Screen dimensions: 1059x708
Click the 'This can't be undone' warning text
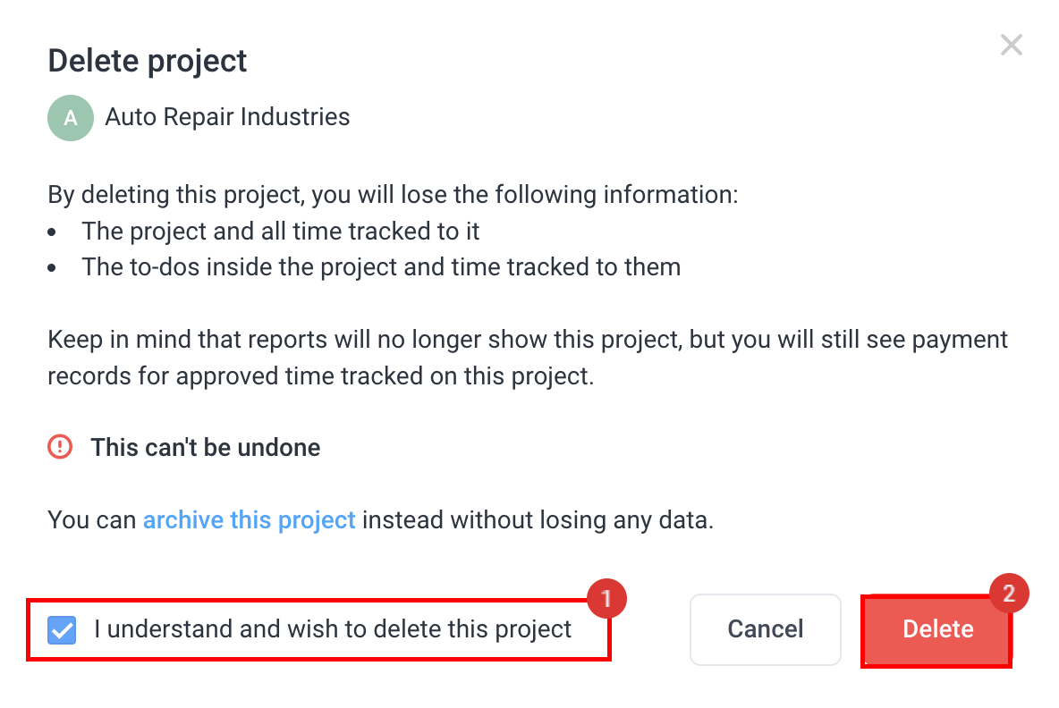pos(206,448)
